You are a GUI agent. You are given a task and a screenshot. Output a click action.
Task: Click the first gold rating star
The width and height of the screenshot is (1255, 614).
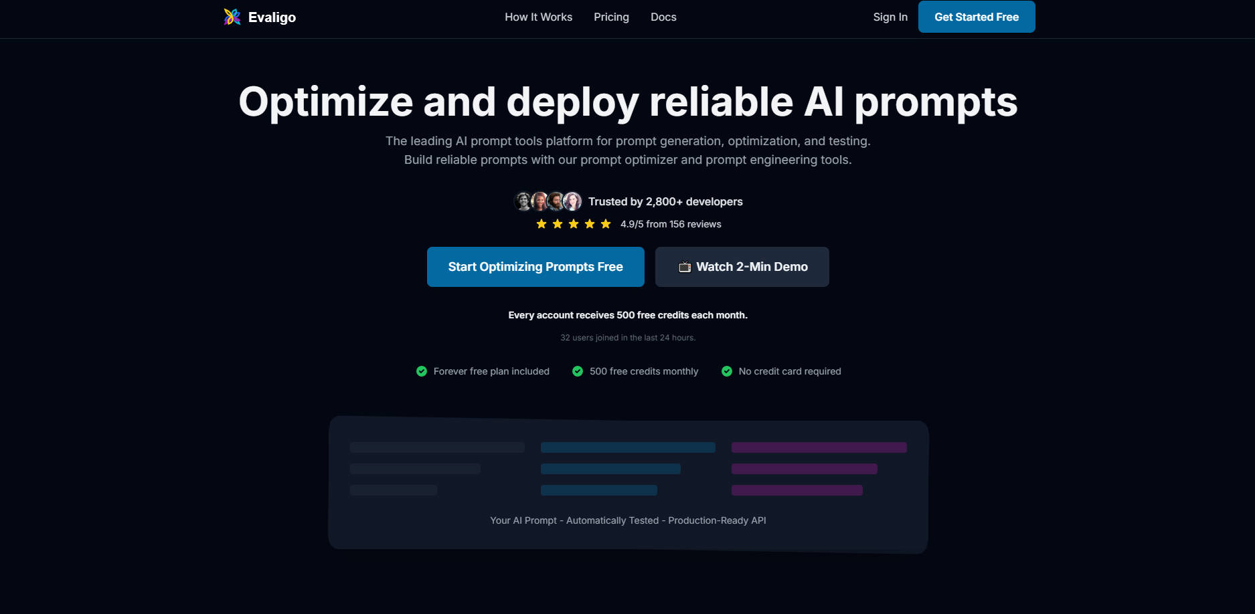coord(541,224)
